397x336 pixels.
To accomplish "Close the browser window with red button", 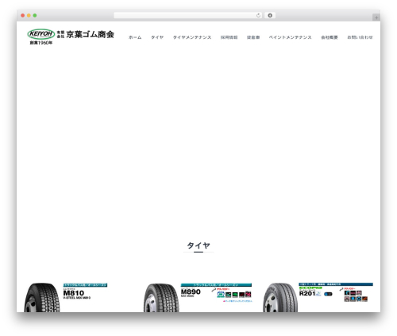I will (x=23, y=16).
